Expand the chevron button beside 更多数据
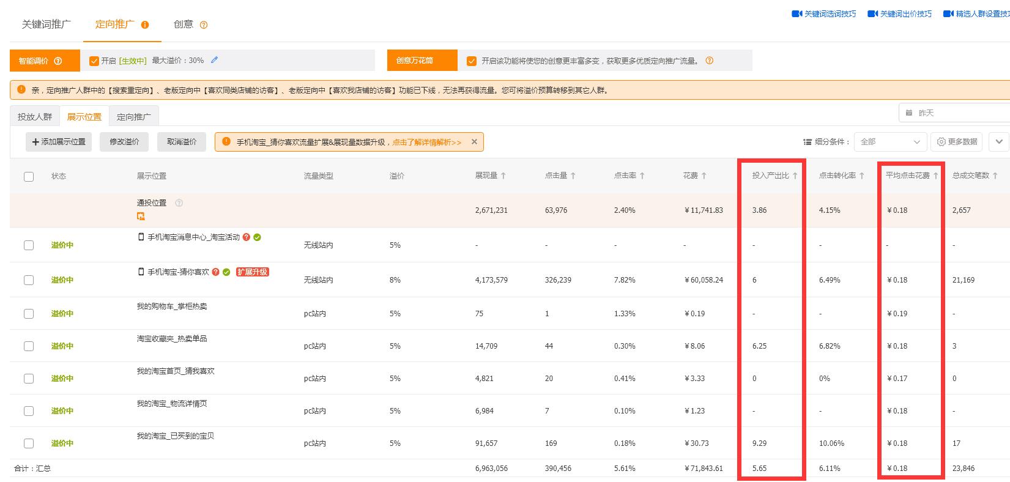 click(999, 142)
